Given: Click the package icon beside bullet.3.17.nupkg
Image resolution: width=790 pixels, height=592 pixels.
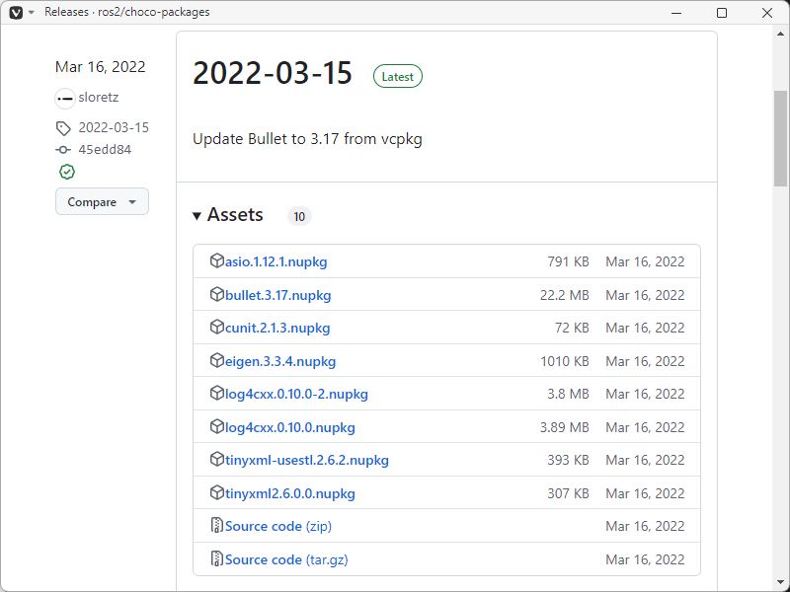Looking at the screenshot, I should 216,294.
